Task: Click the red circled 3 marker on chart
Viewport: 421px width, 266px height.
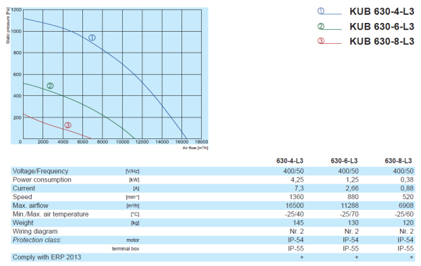Action: 68,125
